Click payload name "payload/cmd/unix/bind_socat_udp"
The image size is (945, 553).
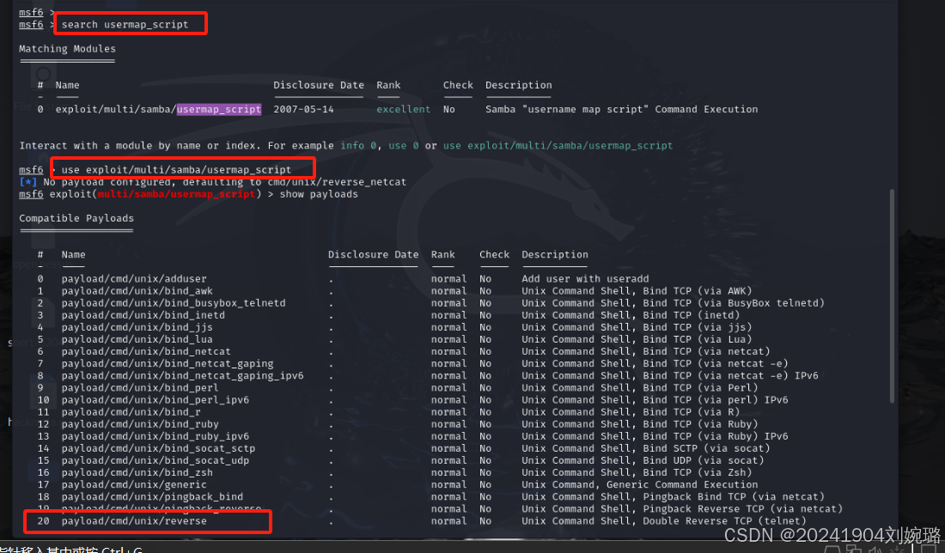tap(155, 460)
